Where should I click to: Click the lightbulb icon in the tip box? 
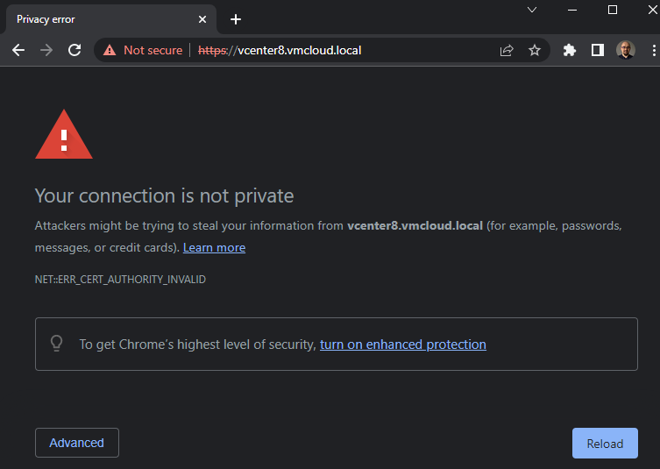57,344
